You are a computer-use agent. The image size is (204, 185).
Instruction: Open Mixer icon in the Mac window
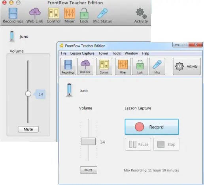(x=70, y=15)
